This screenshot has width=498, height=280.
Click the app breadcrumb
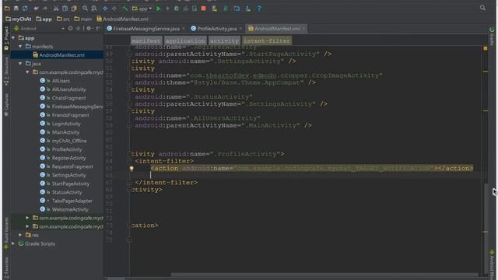click(44, 19)
